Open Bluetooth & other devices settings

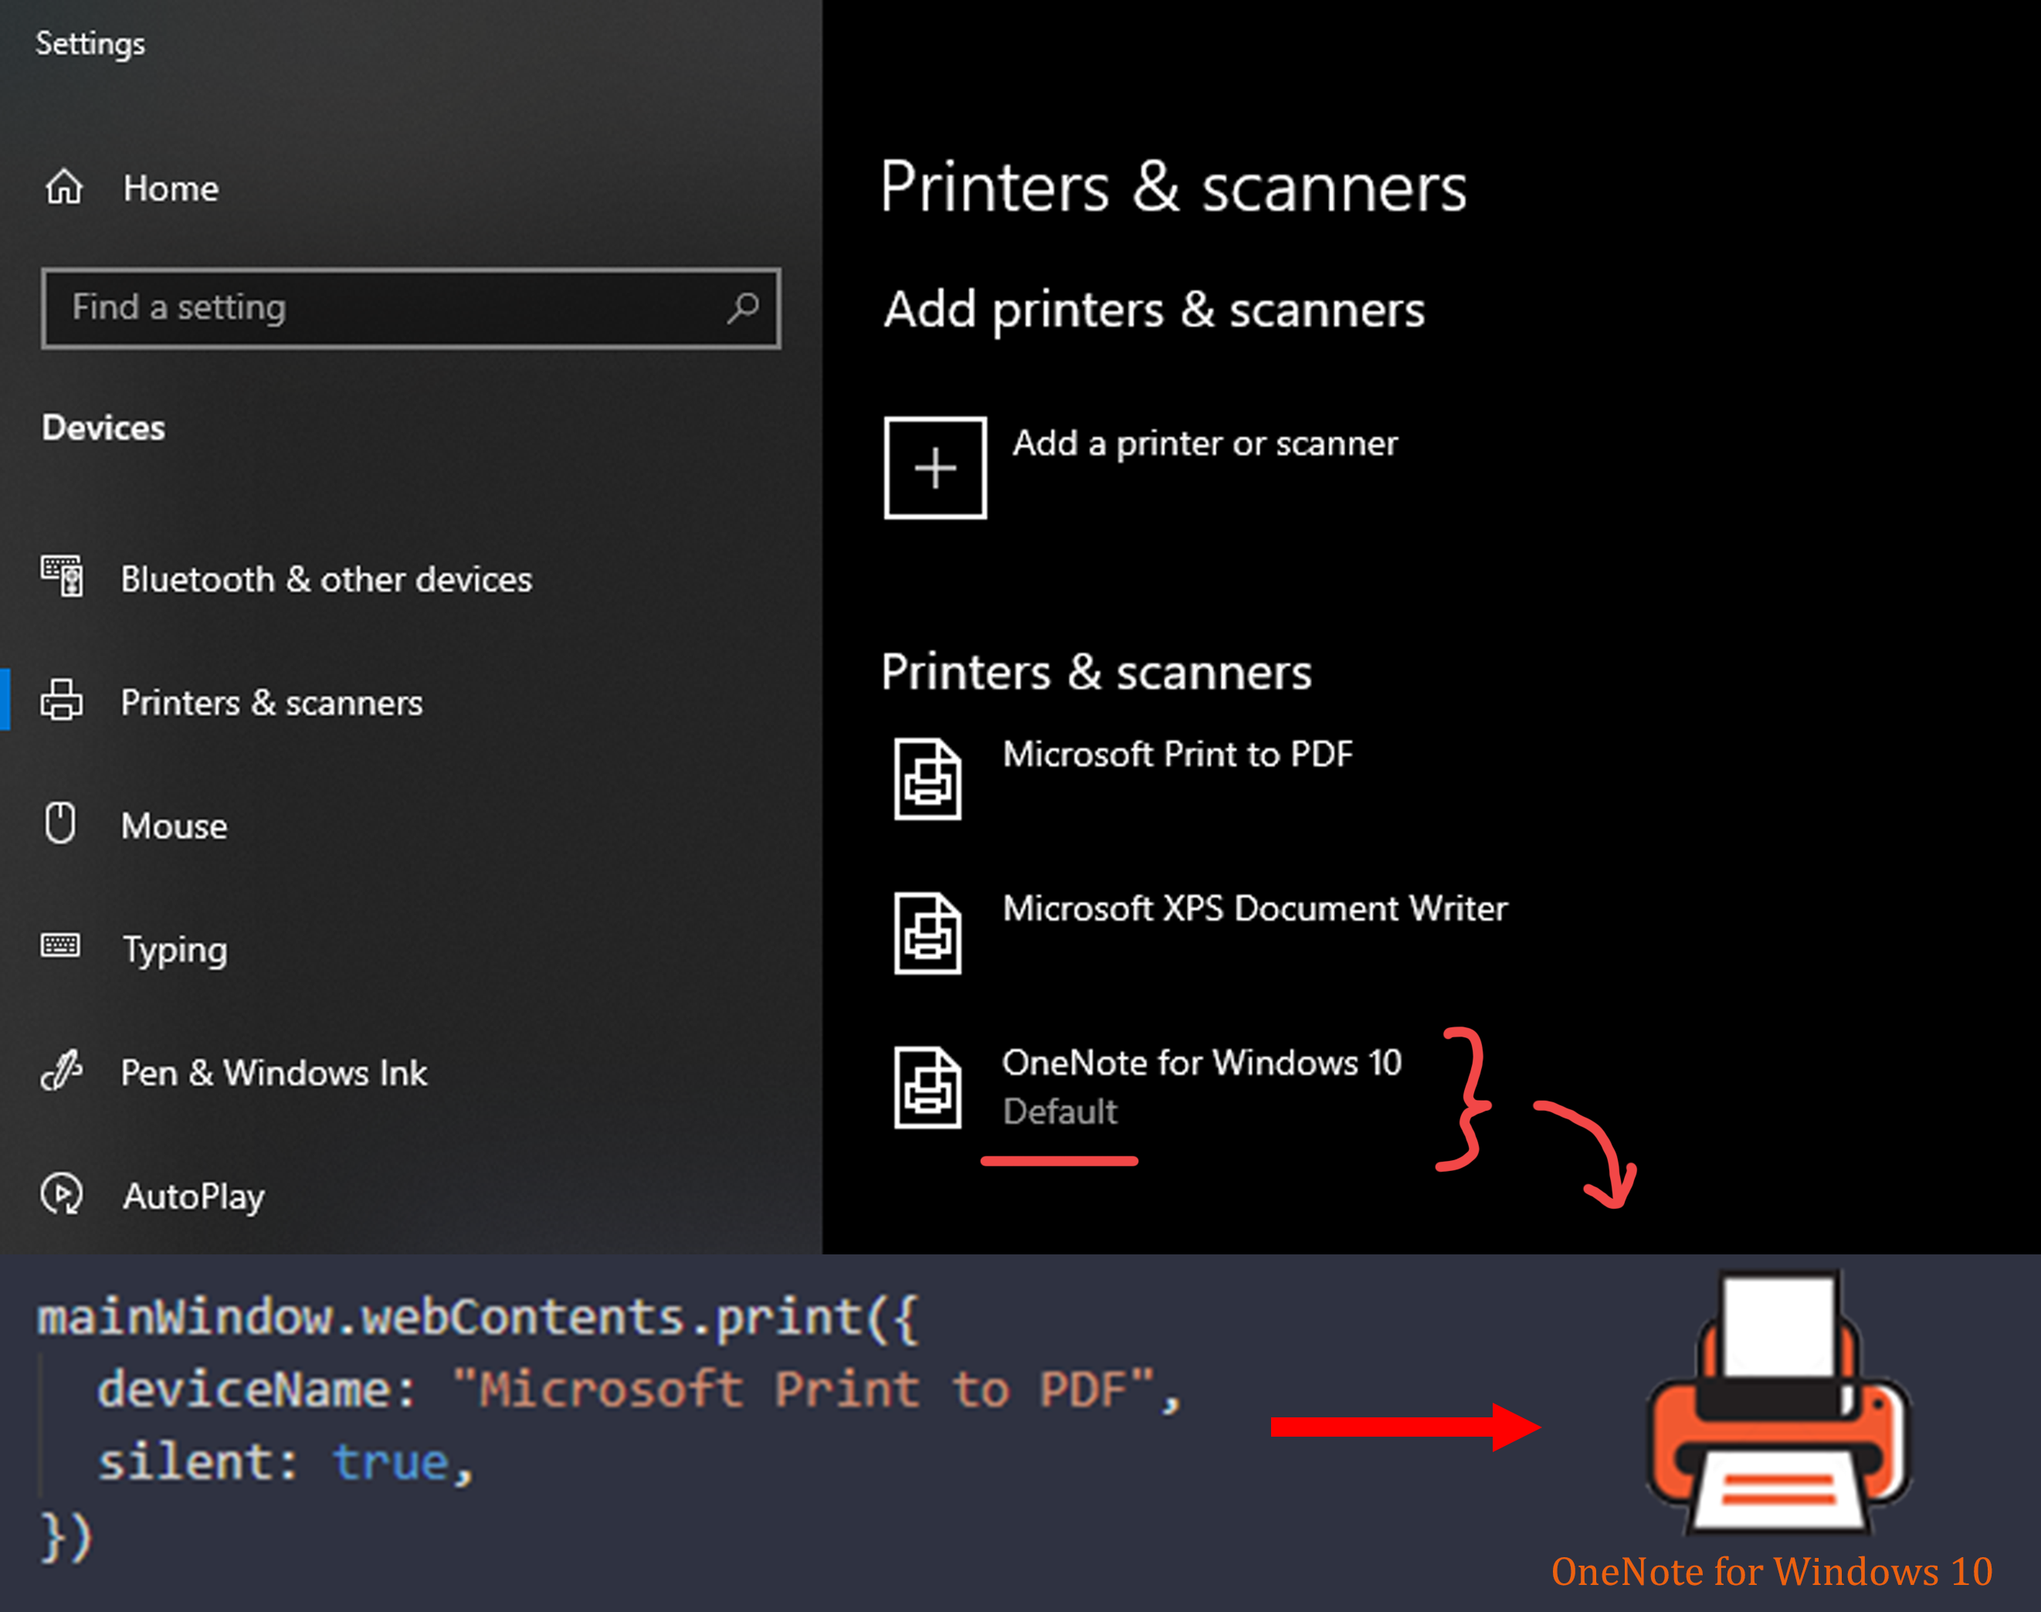(x=326, y=579)
